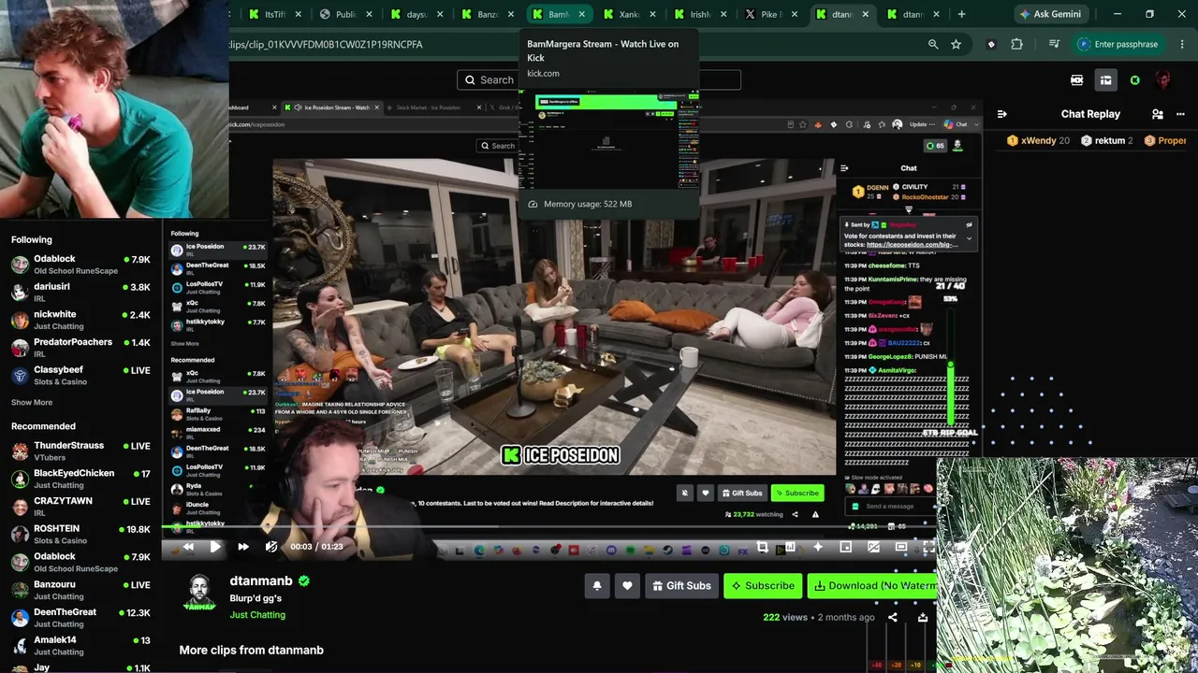Open the Chrome three-dot menu

point(1182,44)
